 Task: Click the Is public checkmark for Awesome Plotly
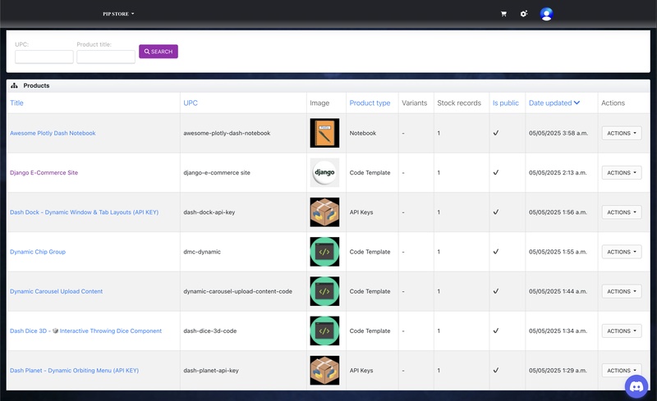[x=496, y=133]
